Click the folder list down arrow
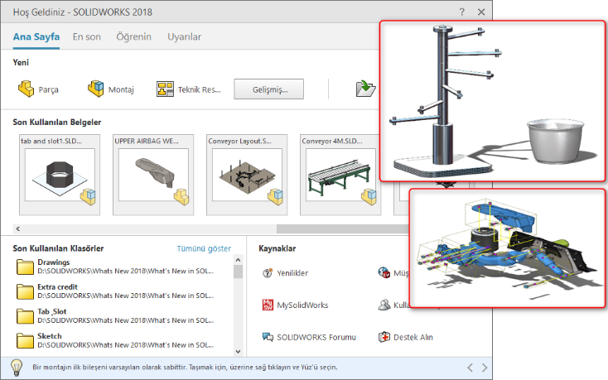 pos(238,352)
